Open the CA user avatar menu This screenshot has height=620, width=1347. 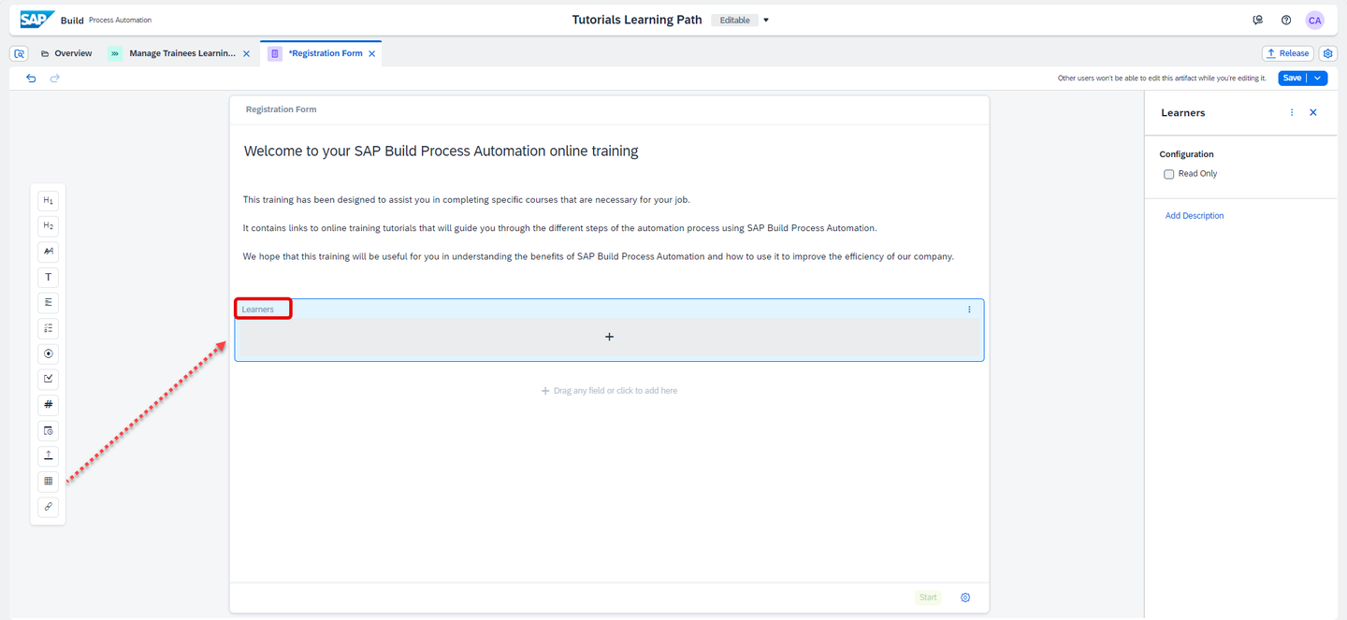click(1314, 20)
